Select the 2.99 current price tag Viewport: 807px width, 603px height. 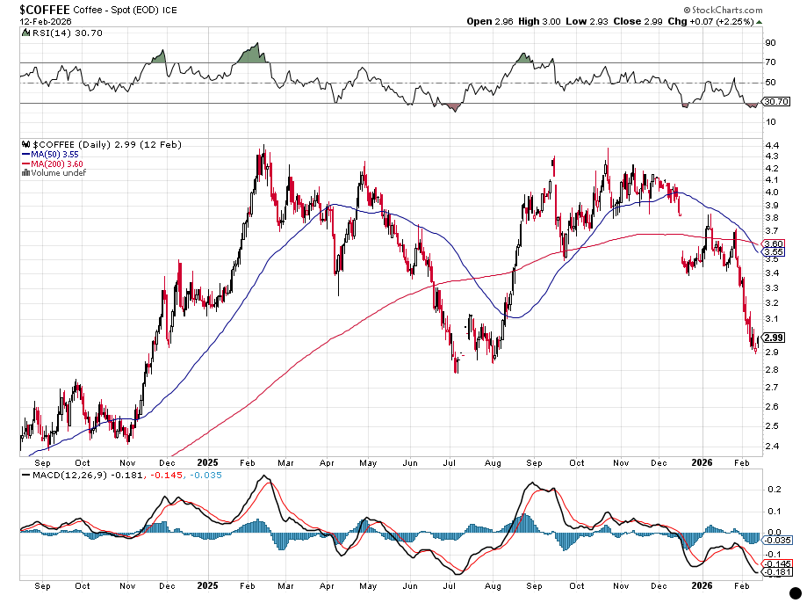774,338
